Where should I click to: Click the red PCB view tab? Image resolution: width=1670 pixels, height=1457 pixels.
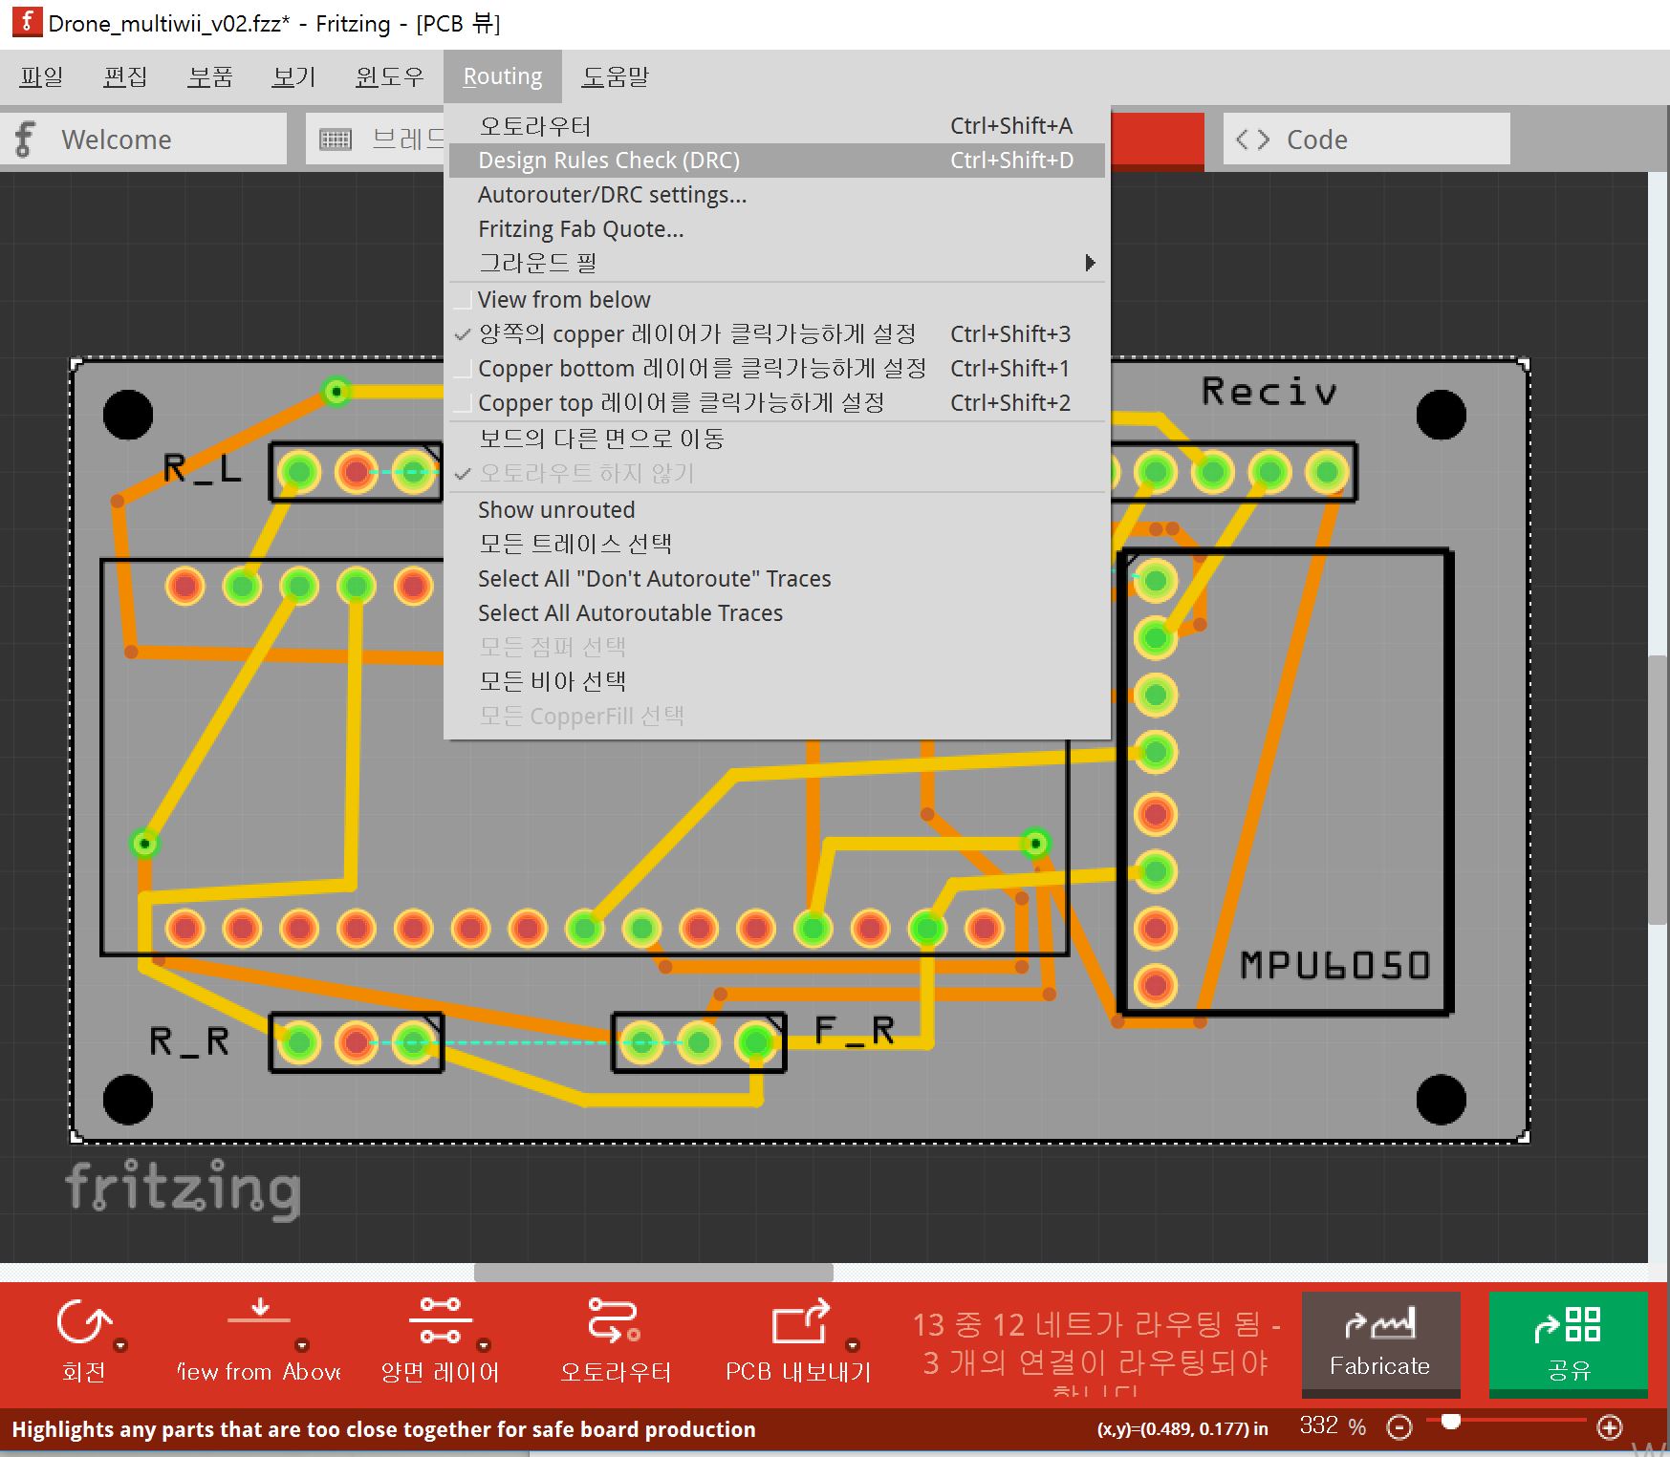point(1157,141)
